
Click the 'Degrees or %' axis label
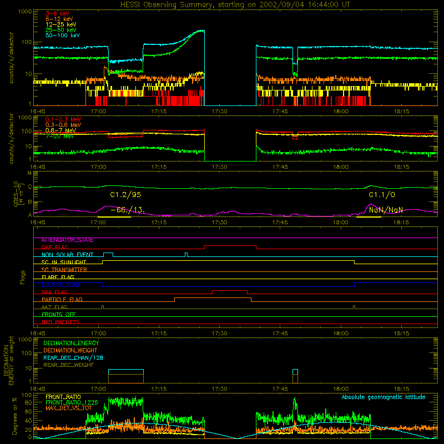pos(15,416)
